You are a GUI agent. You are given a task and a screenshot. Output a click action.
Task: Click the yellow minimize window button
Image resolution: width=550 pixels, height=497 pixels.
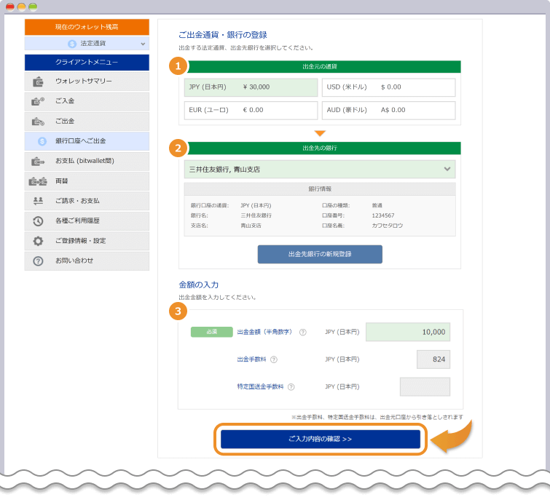(21, 7)
